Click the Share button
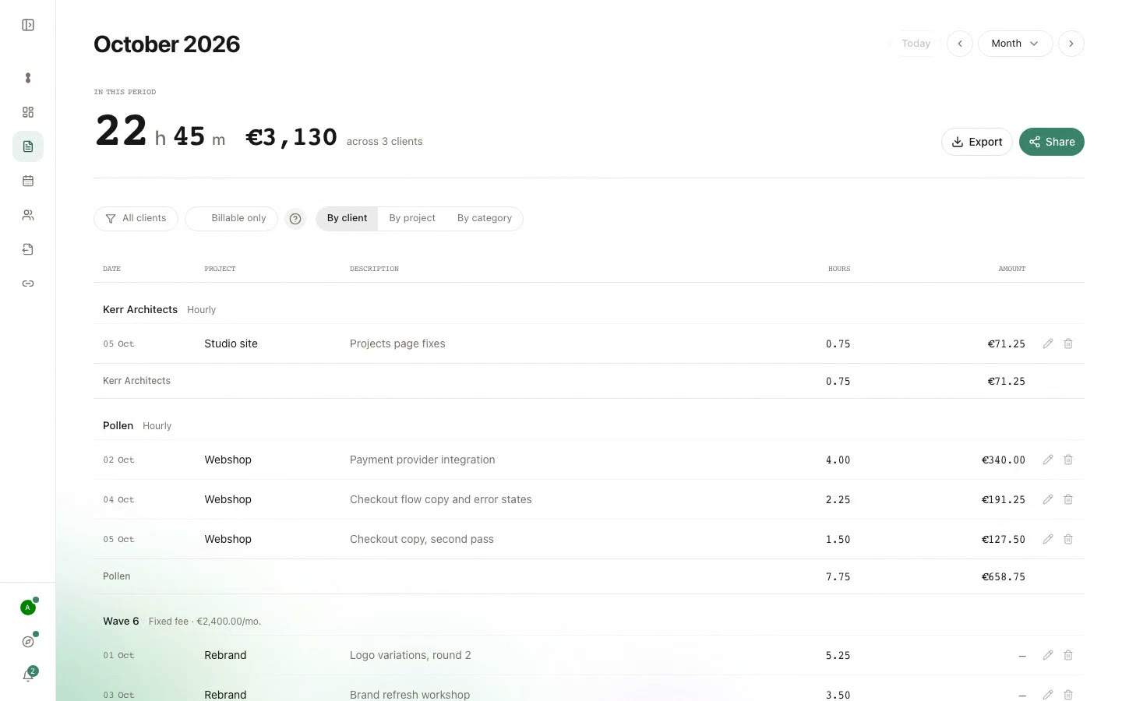Screen dimensions: 1122x701 (x=1052, y=142)
